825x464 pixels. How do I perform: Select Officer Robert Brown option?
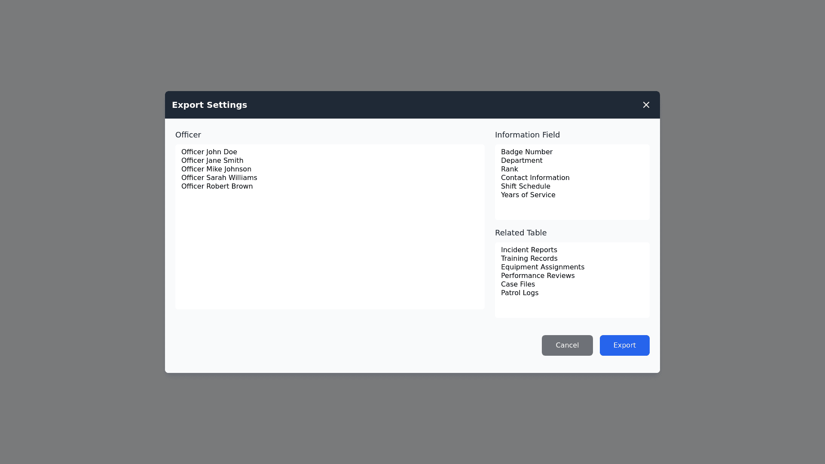[217, 186]
